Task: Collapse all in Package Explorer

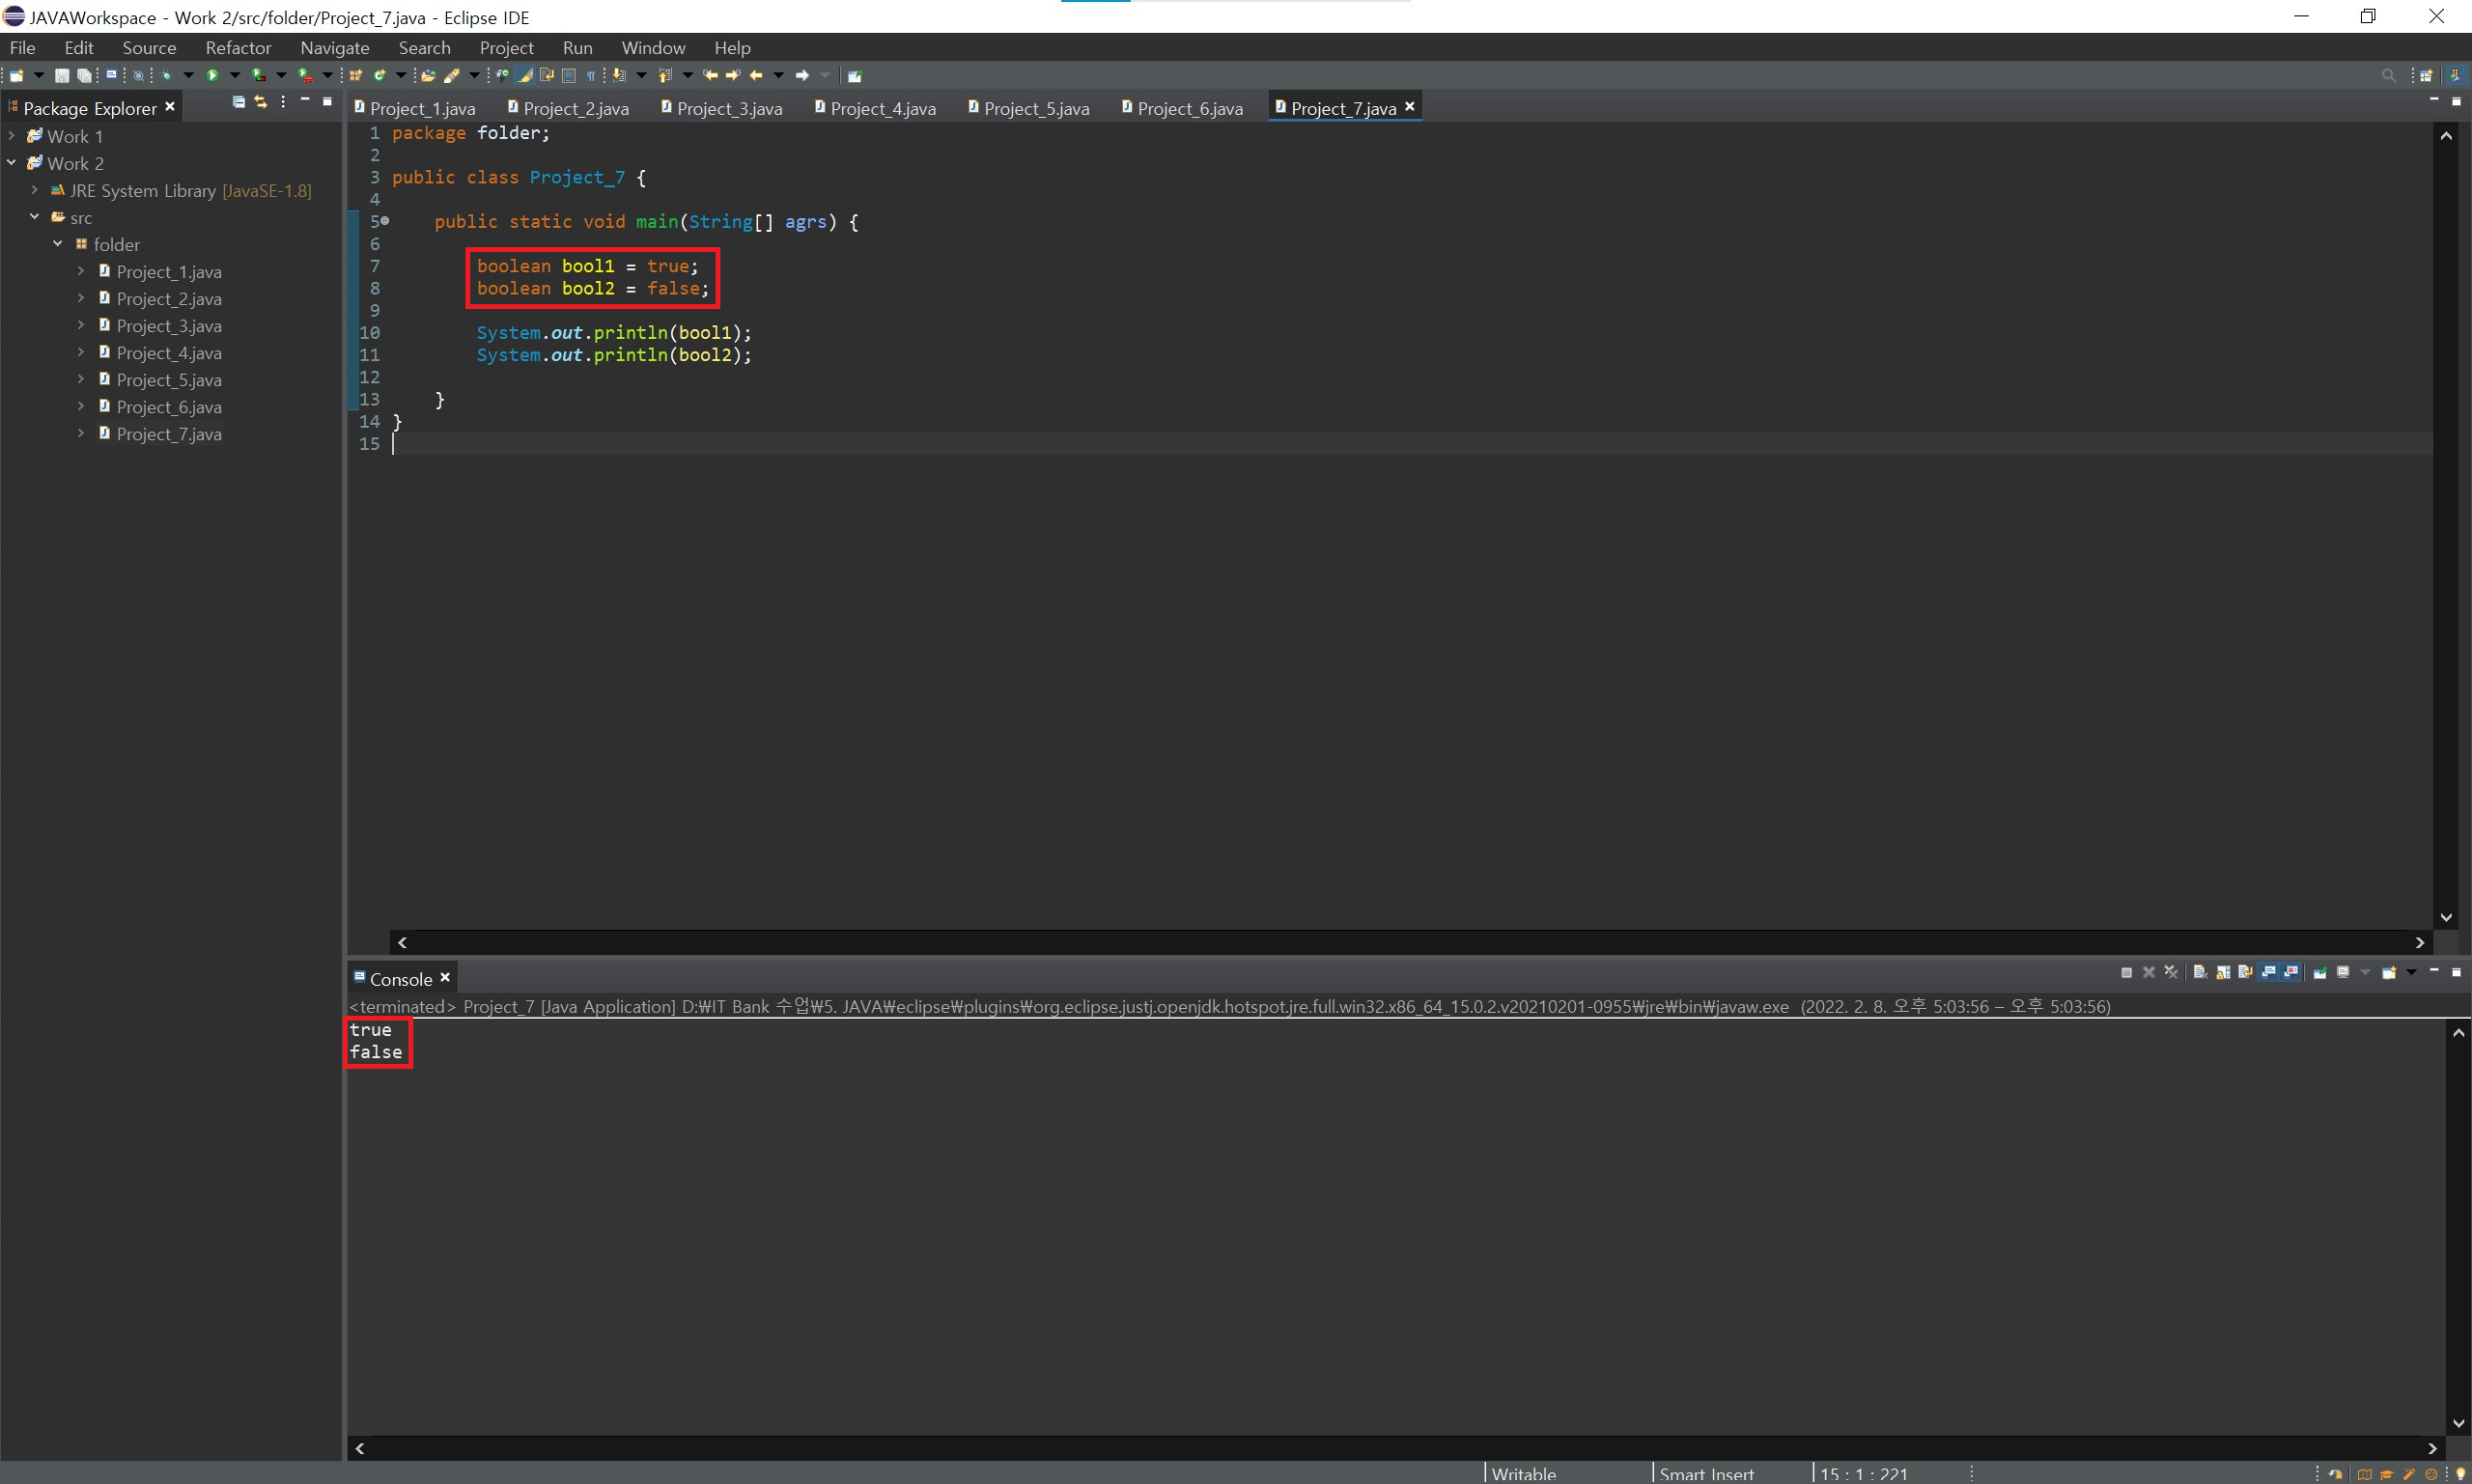Action: coord(238,102)
